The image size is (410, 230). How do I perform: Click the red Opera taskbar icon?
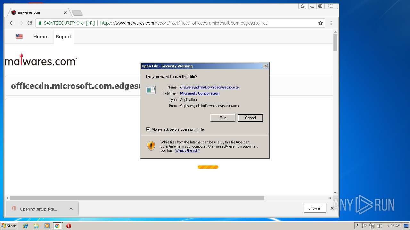pos(69,226)
